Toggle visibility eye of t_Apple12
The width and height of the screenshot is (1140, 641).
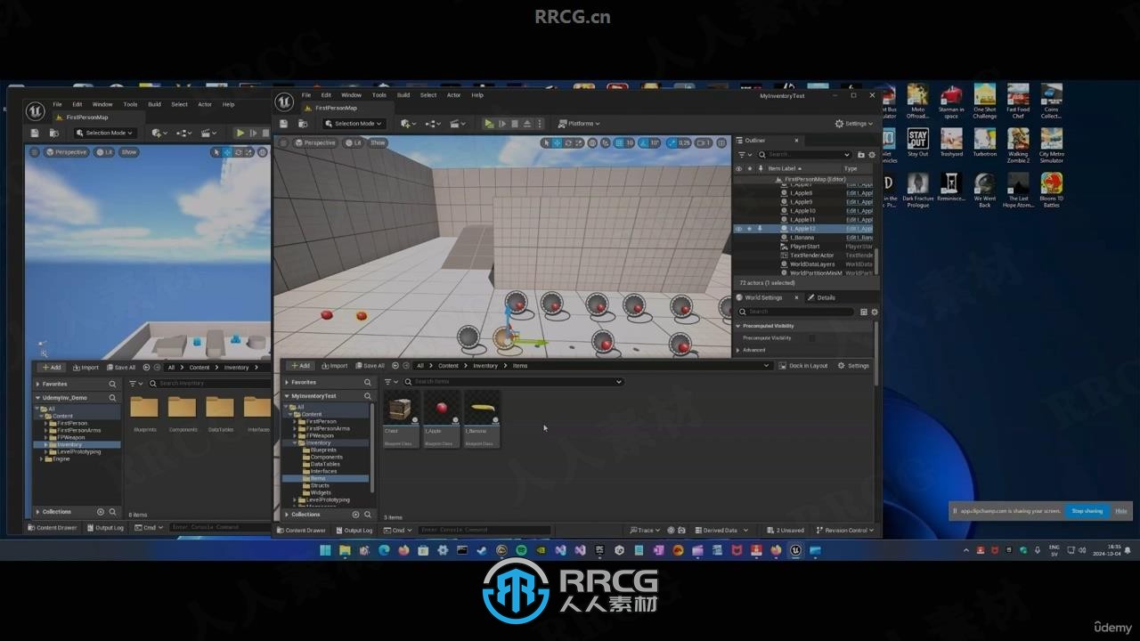pos(738,229)
